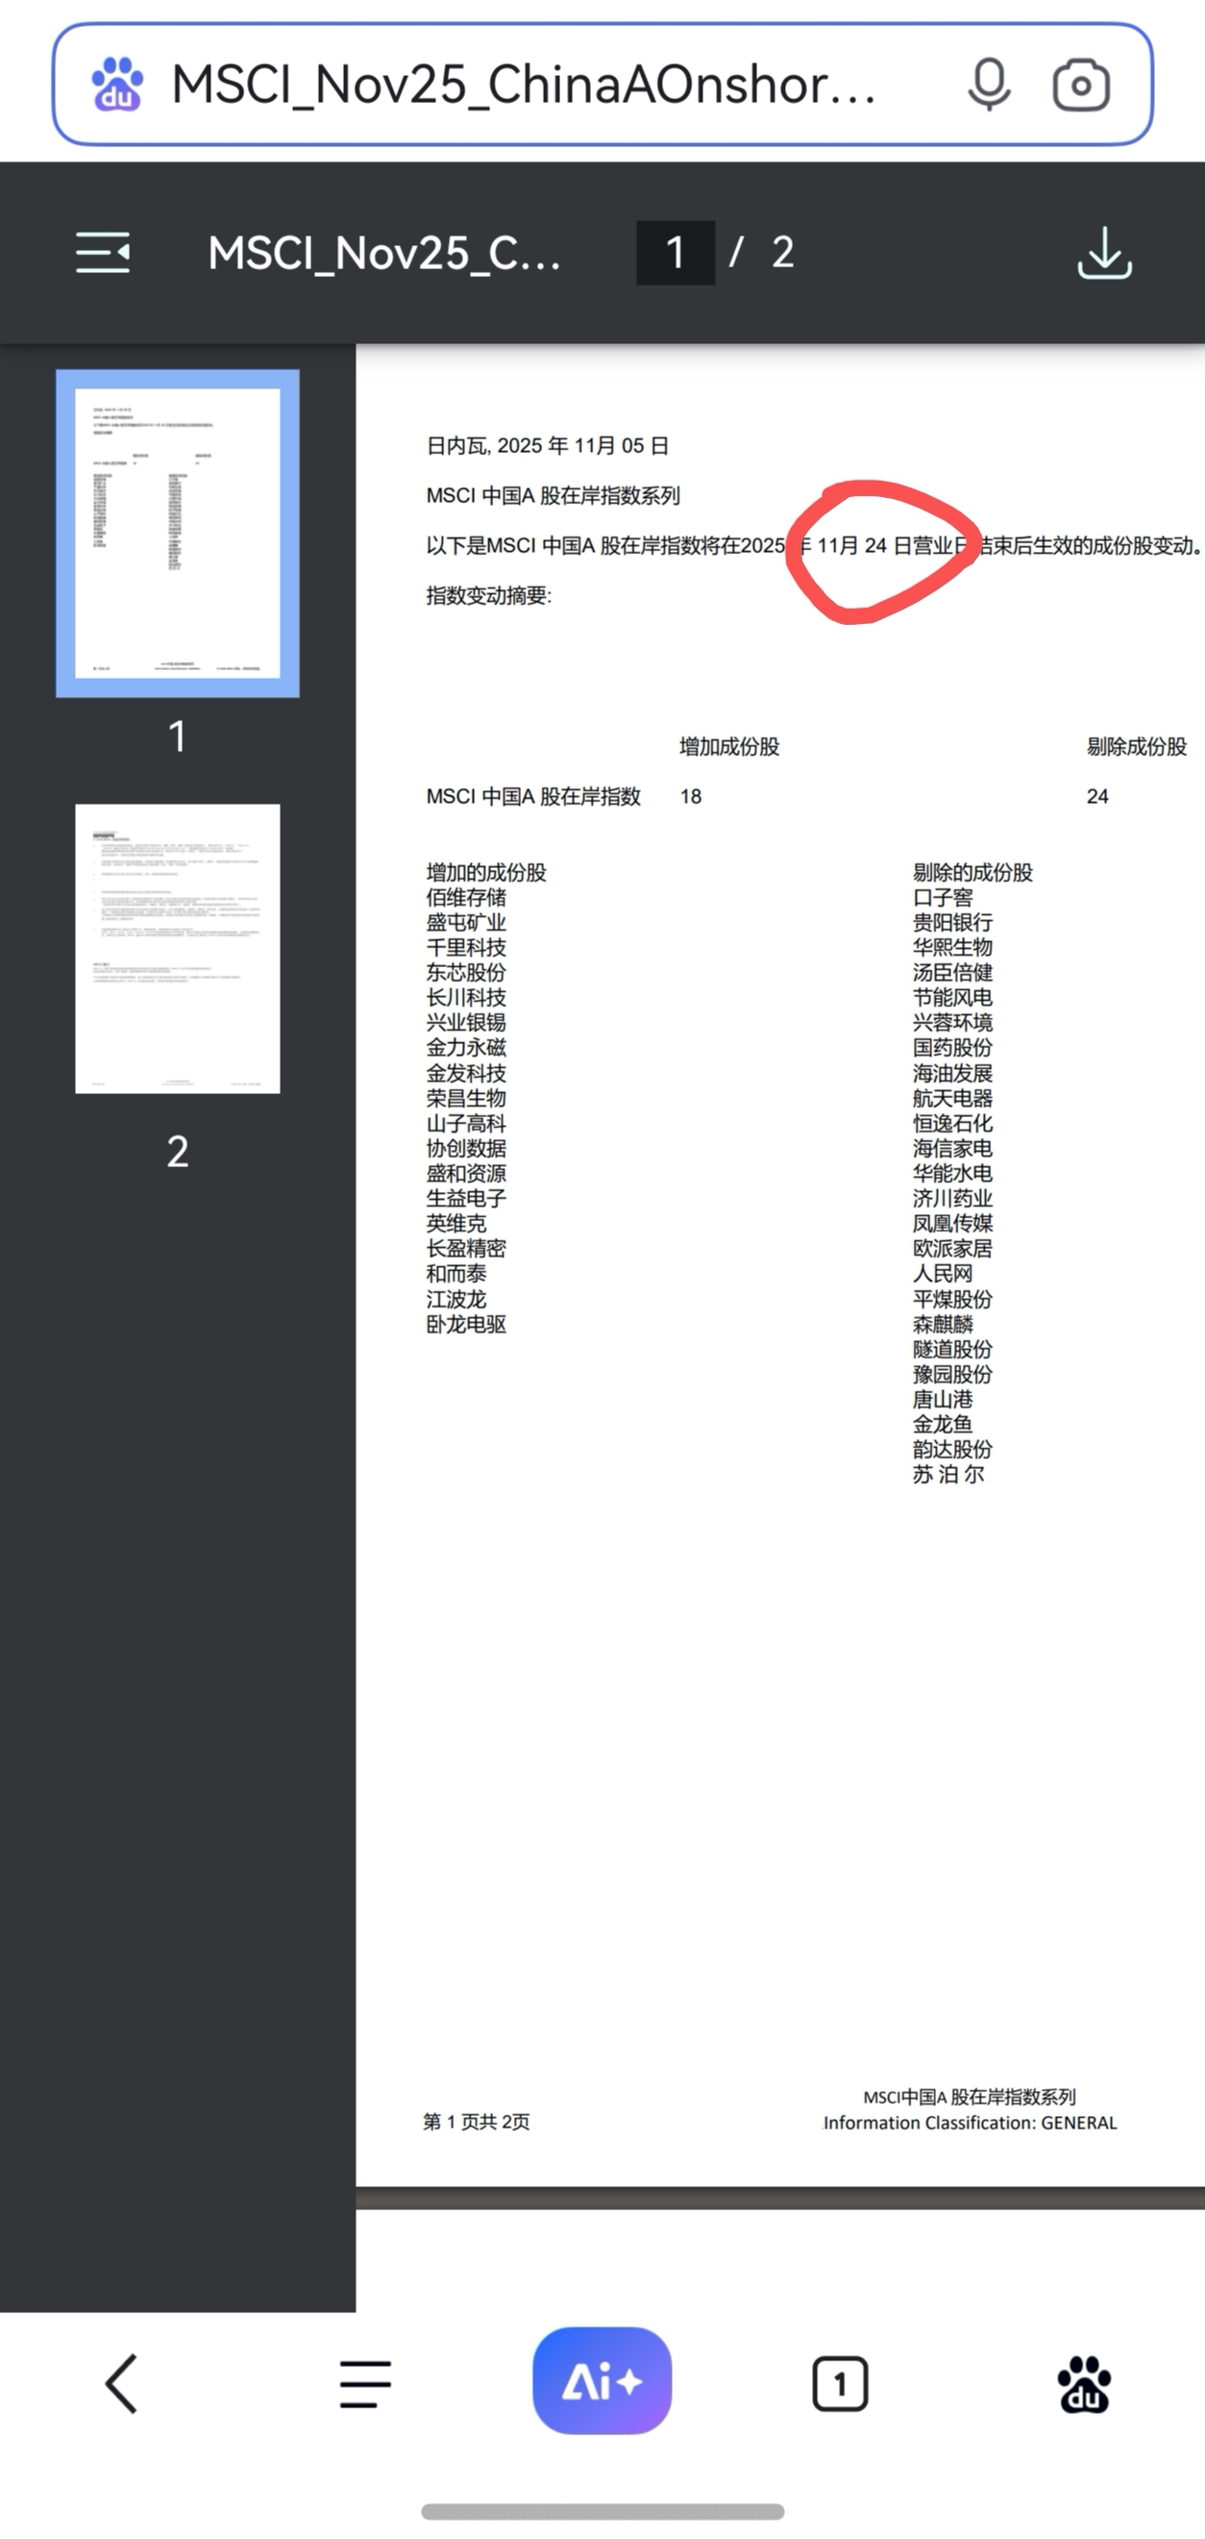Viewport: 1205px width, 2539px height.
Task: Tap the Baidu paw logo in address bar
Action: tap(117, 85)
